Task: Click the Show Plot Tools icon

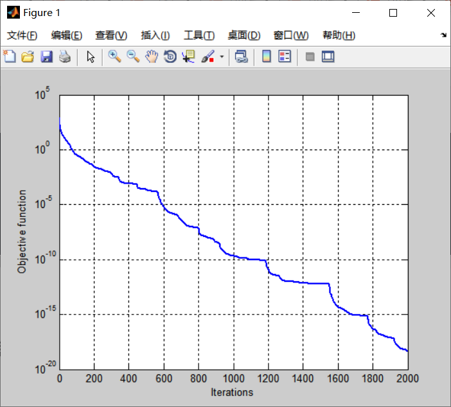Action: 328,56
